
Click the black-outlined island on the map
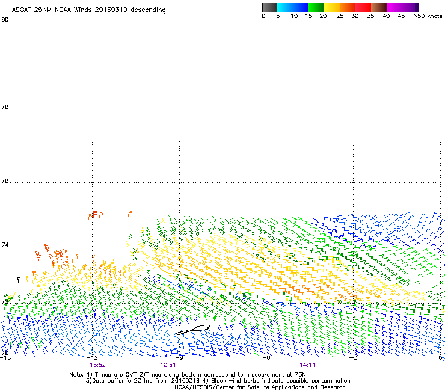[193, 330]
